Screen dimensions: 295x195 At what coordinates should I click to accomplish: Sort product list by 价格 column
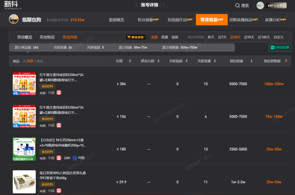tap(130, 61)
